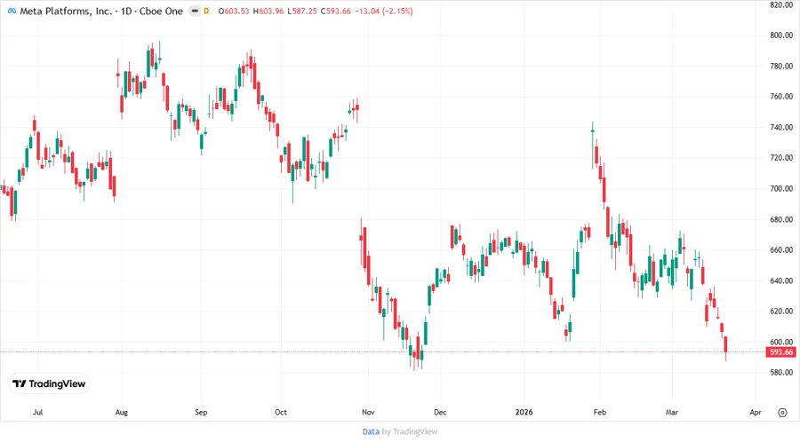Click the high value H603.96
The width and height of the screenshot is (800, 442).
point(268,11)
